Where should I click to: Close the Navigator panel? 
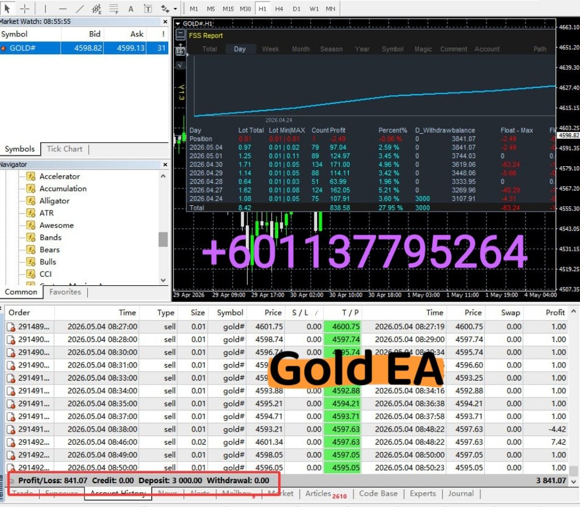pos(165,164)
